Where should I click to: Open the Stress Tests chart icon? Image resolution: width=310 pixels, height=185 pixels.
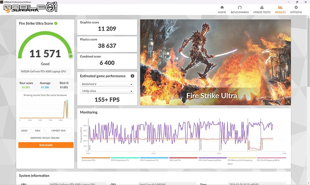coord(262,8)
